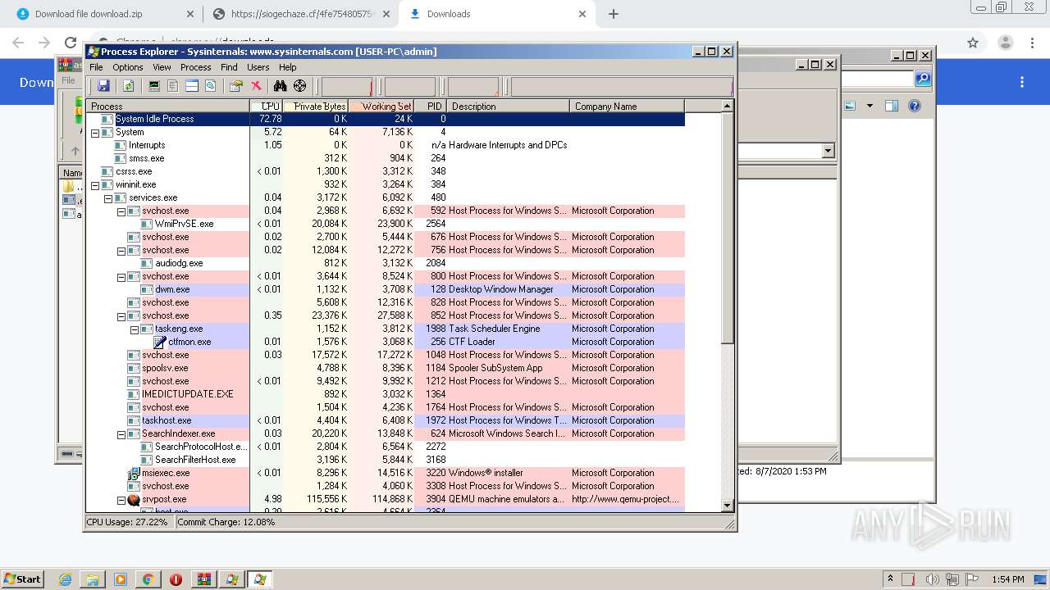Open the Process menu
The image size is (1050, 590).
[195, 67]
